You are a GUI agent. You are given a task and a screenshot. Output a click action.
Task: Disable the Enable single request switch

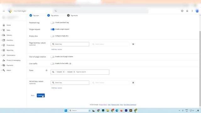pyautogui.click(x=52, y=29)
